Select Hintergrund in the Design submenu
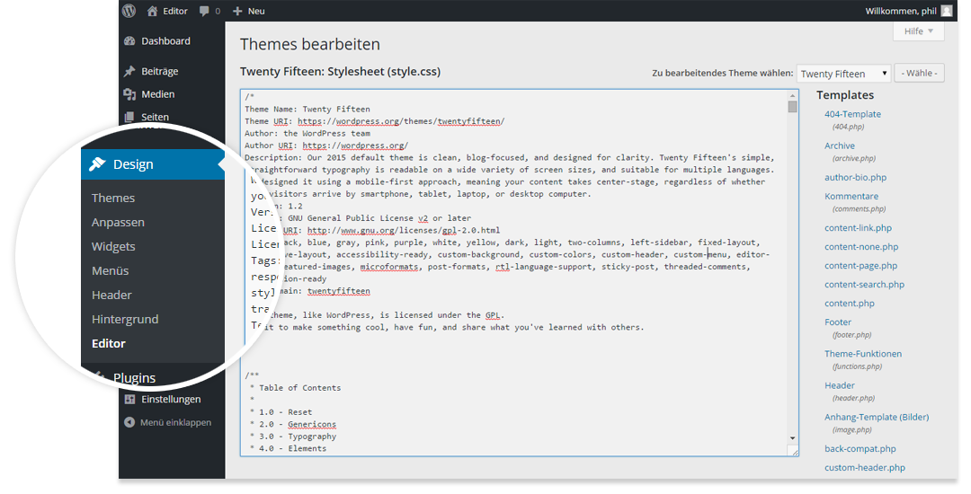Viewport: 971px width, 494px height. click(x=125, y=320)
